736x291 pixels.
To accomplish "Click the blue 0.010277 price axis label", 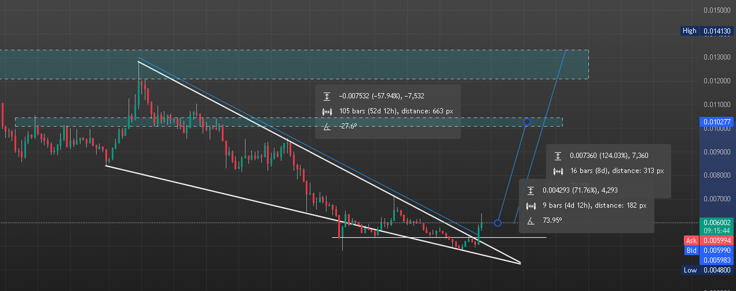I will point(717,122).
